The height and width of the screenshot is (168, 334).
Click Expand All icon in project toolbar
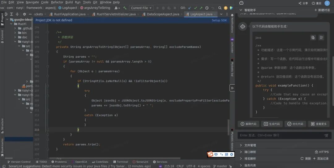click(x=11, y=14)
